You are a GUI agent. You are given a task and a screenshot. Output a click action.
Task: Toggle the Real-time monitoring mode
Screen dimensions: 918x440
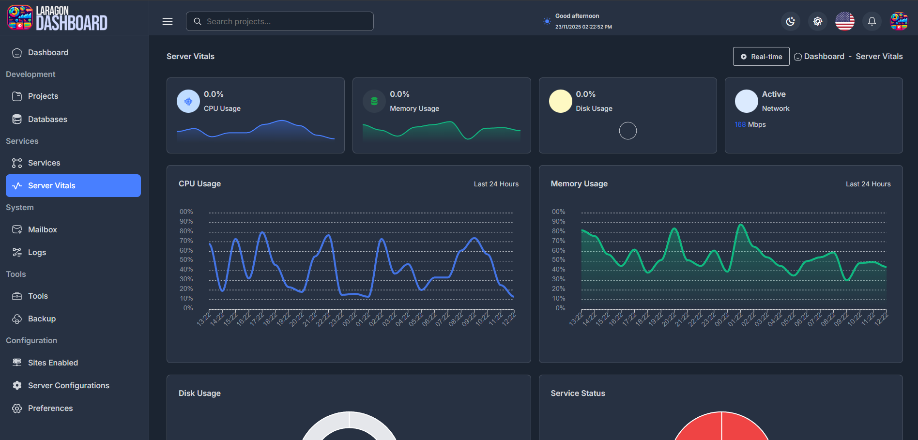coord(761,57)
